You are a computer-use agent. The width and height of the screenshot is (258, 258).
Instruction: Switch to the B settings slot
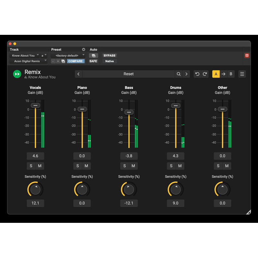pyautogui.click(x=231, y=74)
